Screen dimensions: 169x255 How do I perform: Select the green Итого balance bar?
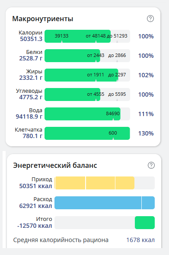145,223
